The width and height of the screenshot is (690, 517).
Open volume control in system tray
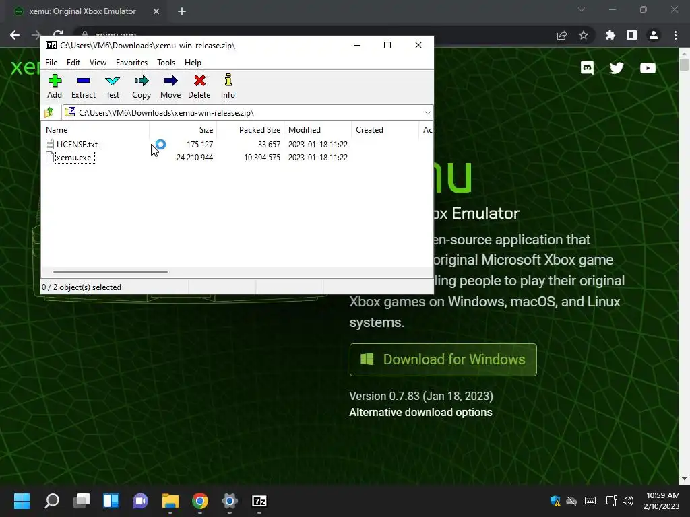coord(628,501)
